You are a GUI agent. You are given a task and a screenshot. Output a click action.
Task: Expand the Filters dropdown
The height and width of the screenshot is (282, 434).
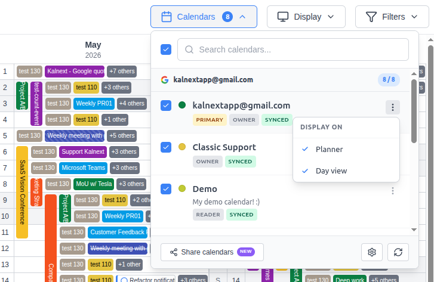coord(392,17)
